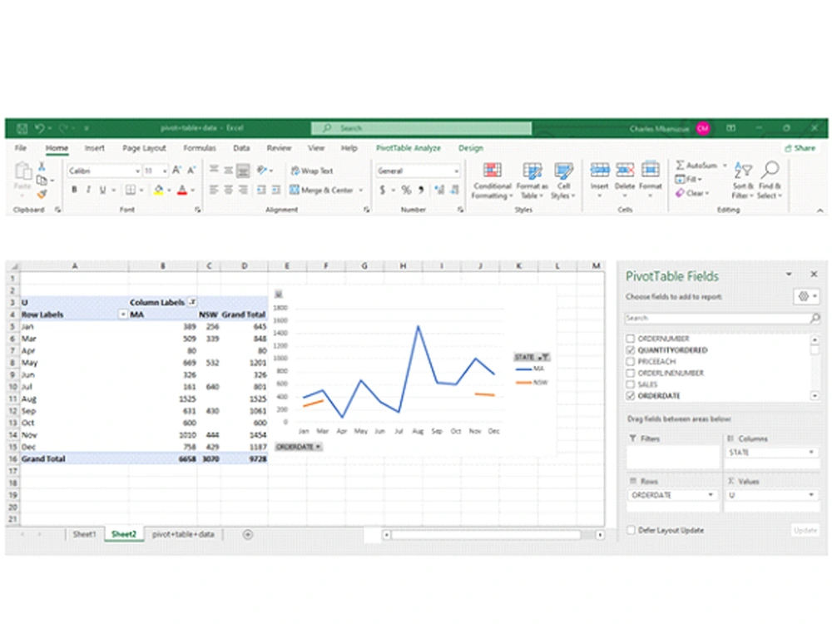
Task: Click the Paste clipboard icon
Action: pos(22,172)
